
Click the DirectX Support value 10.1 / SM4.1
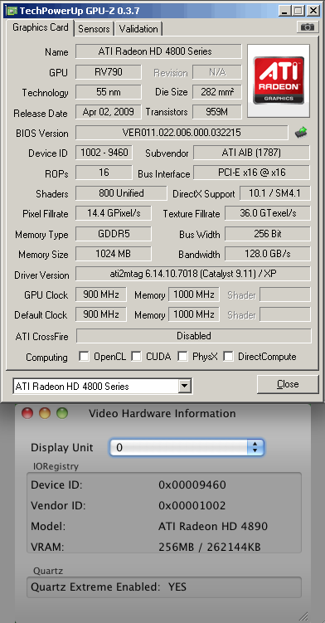(274, 193)
